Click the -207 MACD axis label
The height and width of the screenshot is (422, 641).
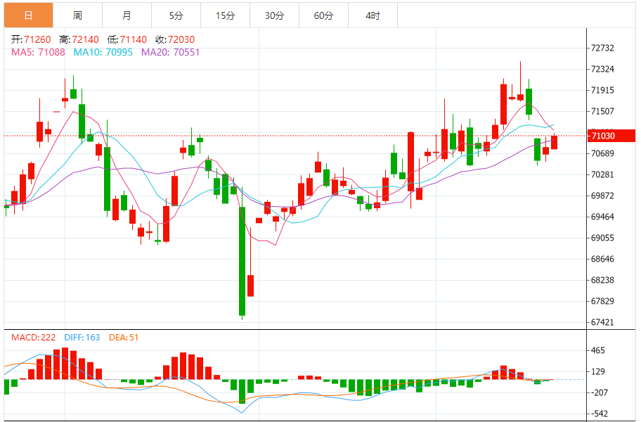pos(598,392)
